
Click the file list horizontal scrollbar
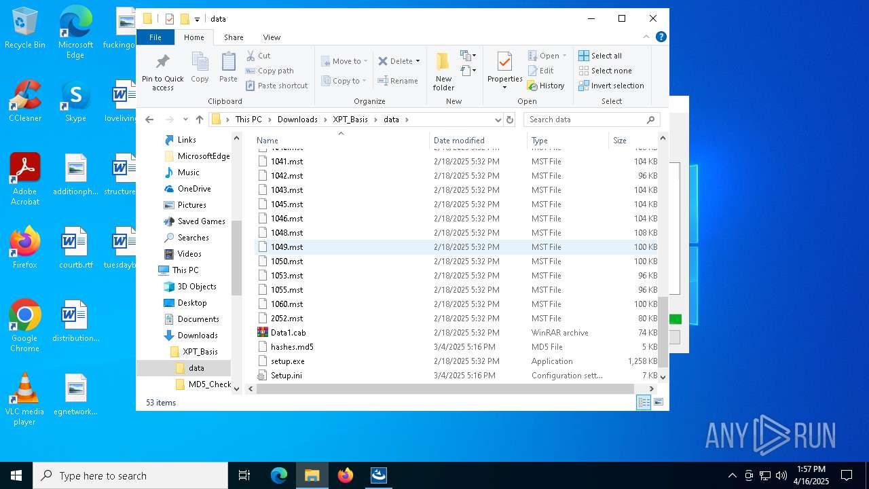(x=445, y=389)
